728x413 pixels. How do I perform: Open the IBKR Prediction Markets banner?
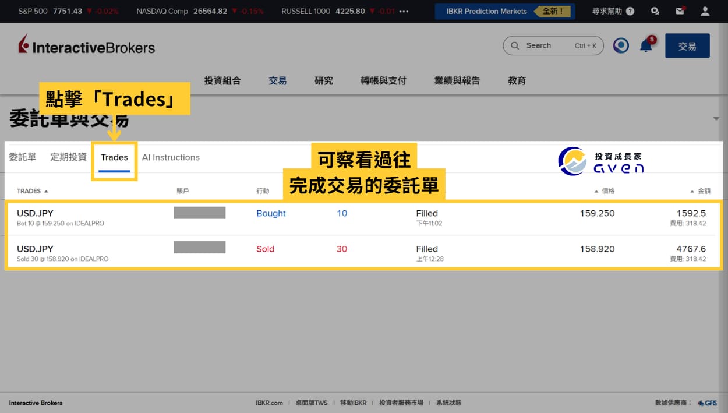click(505, 11)
